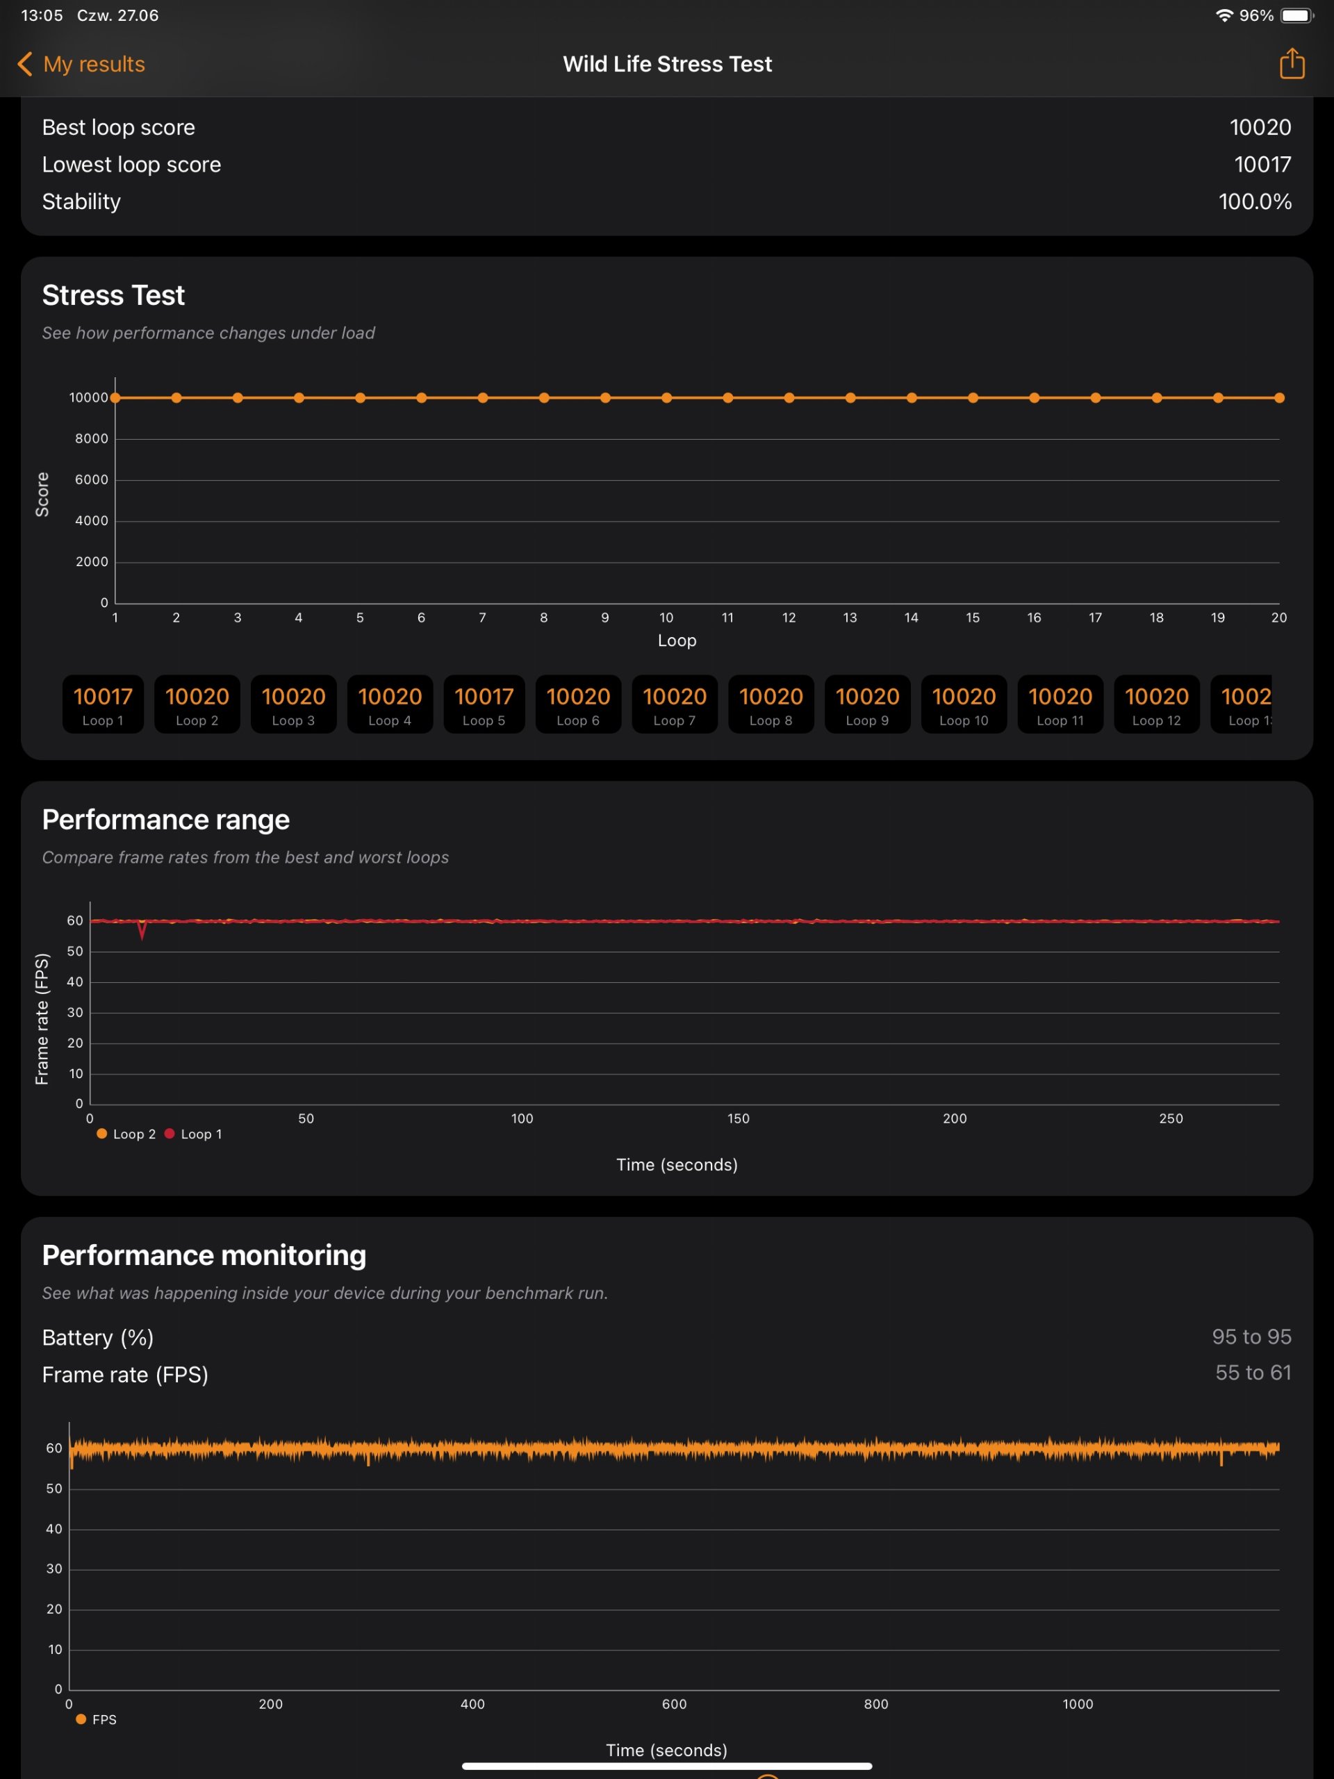Tap the Performance monitoring heading

click(204, 1255)
